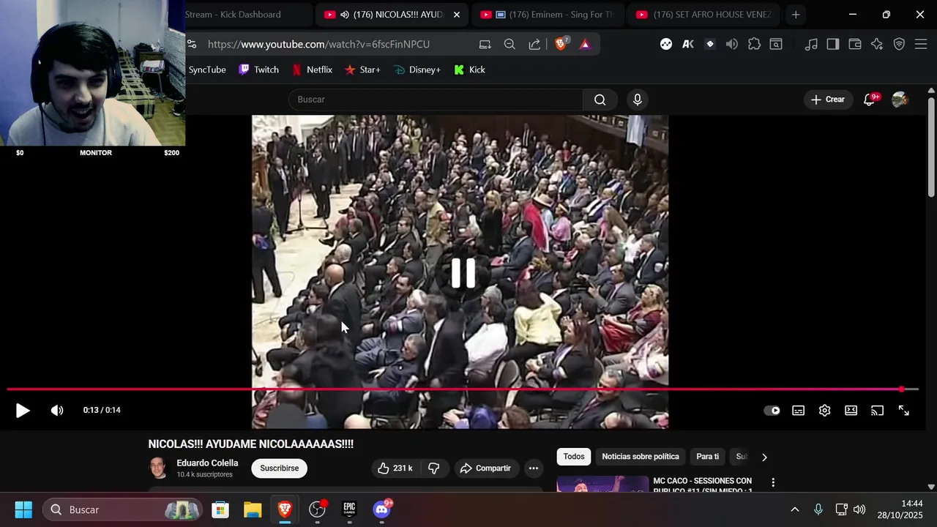Open the more actions three-dot menu
The image size is (937, 527).
point(534,468)
